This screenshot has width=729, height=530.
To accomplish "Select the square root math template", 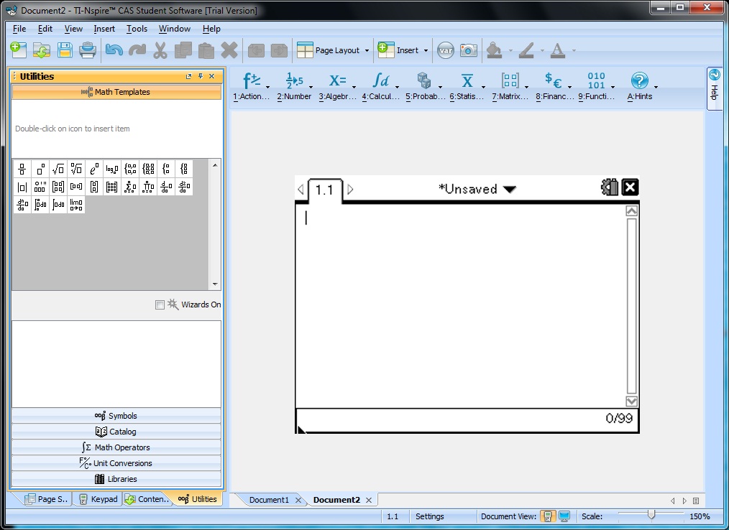I will [58, 169].
